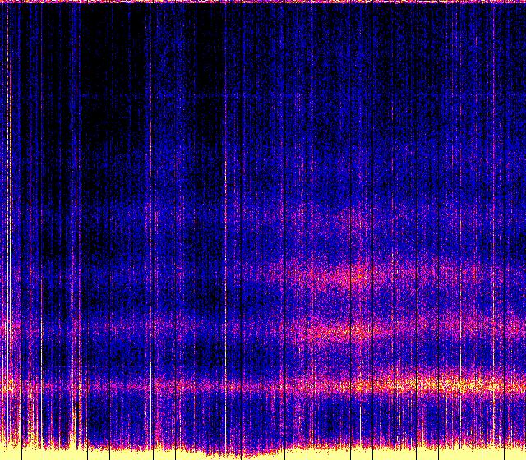This screenshot has width=526, height=460.
Task: Click the thin pink line along the top edge
Action: (263, 2)
